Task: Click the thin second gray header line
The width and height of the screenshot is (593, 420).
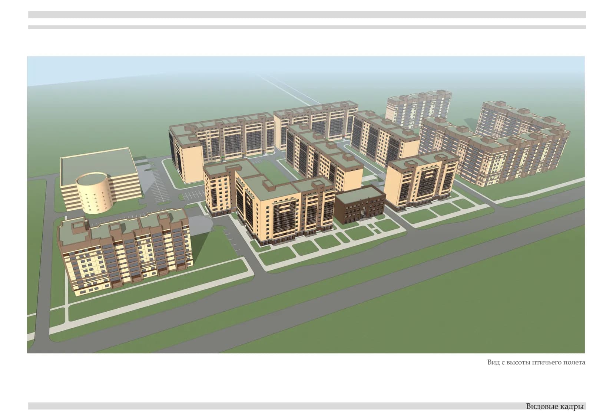Action: tap(307, 27)
